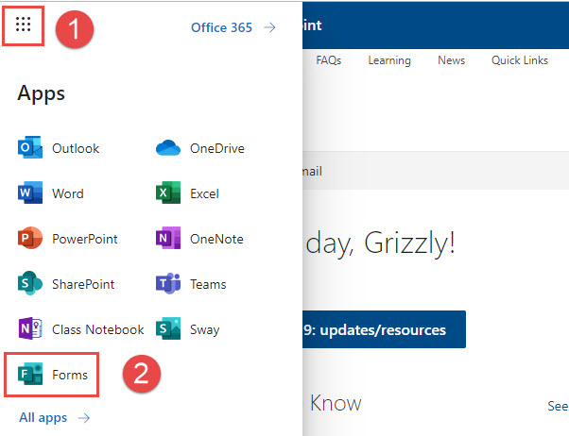Select the PowerPoint label
The height and width of the screenshot is (436, 569).
tap(84, 239)
